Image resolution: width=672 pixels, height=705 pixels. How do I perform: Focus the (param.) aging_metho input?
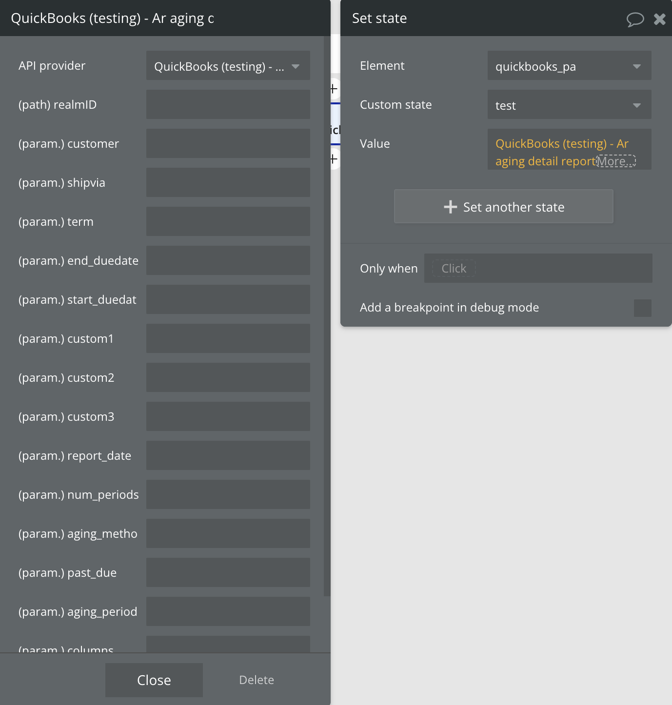pos(228,533)
